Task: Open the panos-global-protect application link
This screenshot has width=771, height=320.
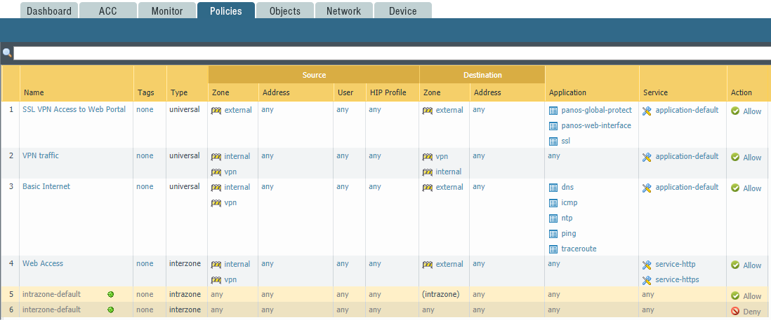Action: pyautogui.click(x=596, y=110)
